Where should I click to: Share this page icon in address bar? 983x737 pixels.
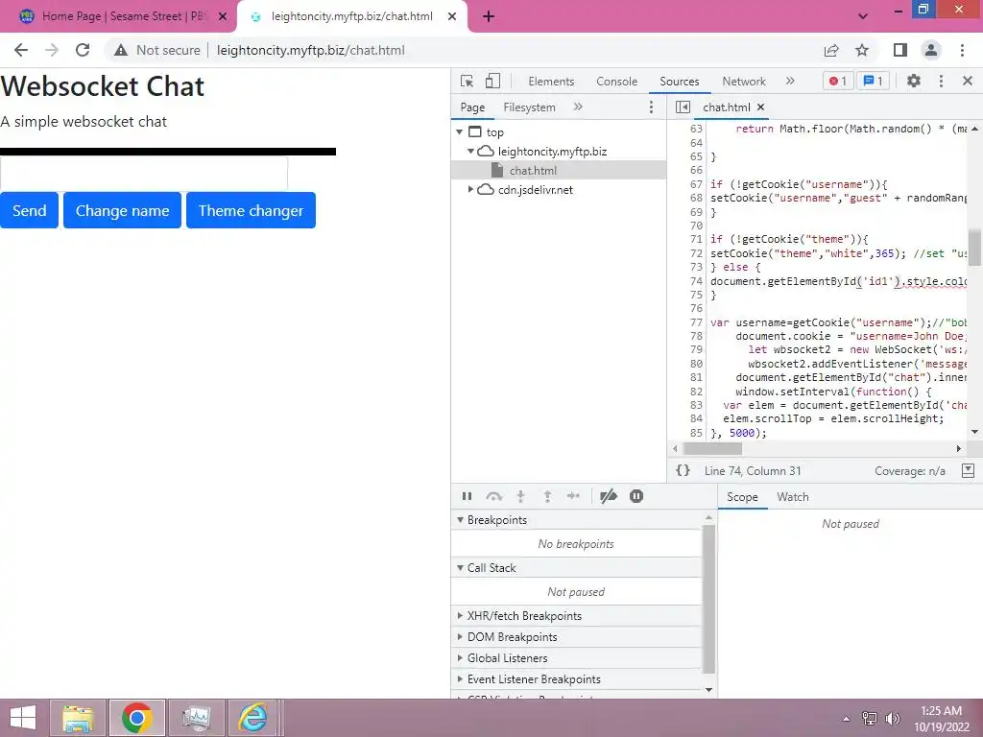click(x=831, y=50)
